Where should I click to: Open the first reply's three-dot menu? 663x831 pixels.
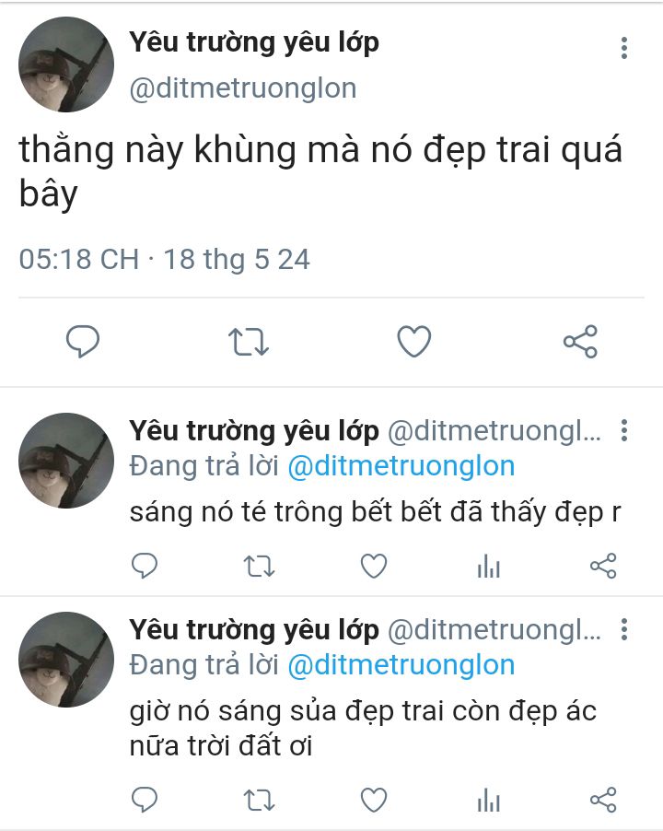[624, 430]
